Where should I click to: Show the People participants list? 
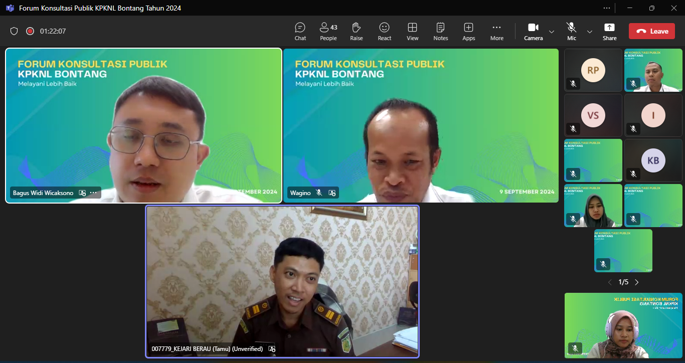pyautogui.click(x=328, y=32)
